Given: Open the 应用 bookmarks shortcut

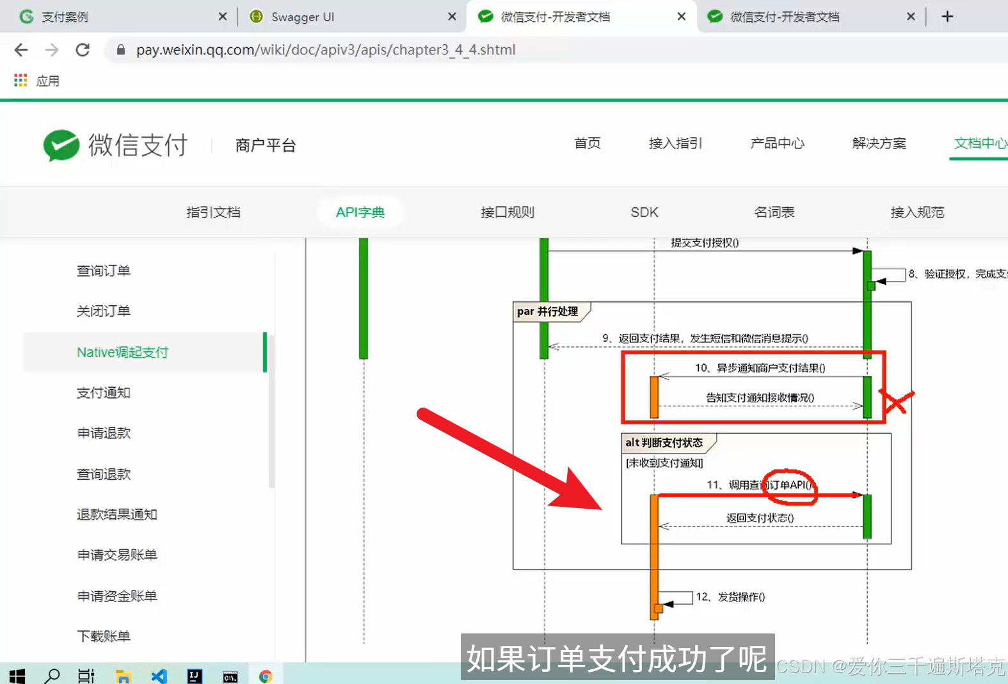Looking at the screenshot, I should [x=47, y=81].
